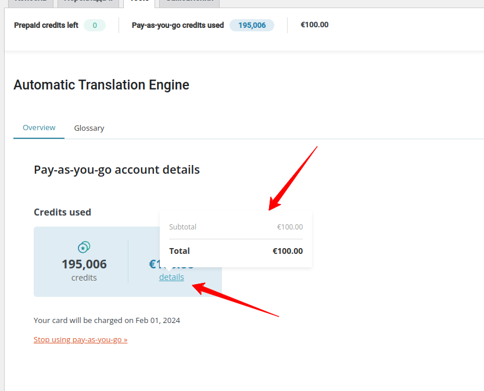Click the Pay-as-you-go account details heading
The image size is (484, 391).
pyautogui.click(x=117, y=170)
